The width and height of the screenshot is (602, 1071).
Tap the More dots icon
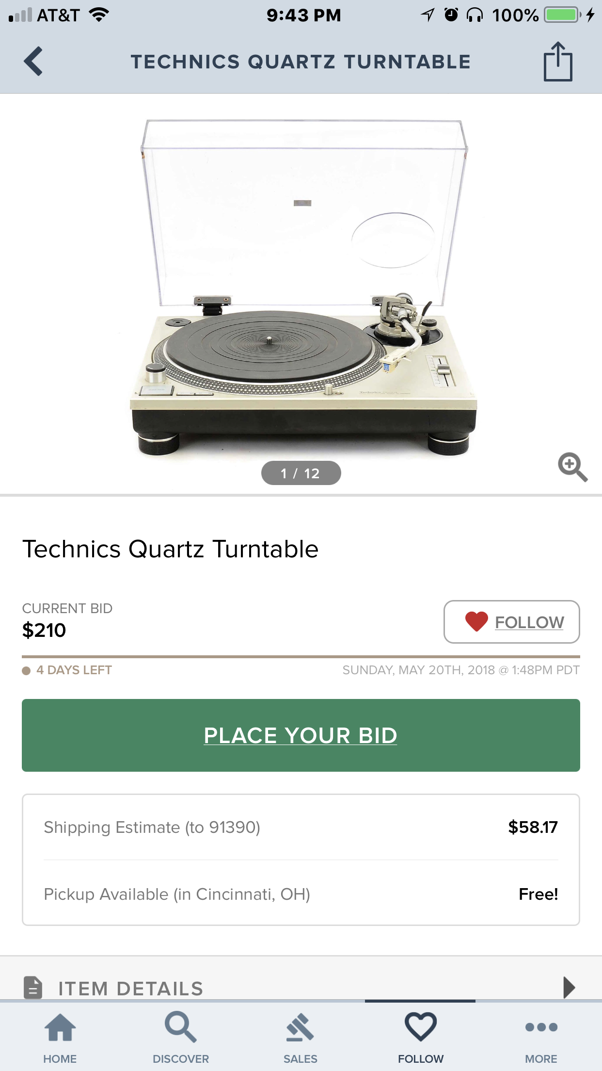click(541, 1027)
